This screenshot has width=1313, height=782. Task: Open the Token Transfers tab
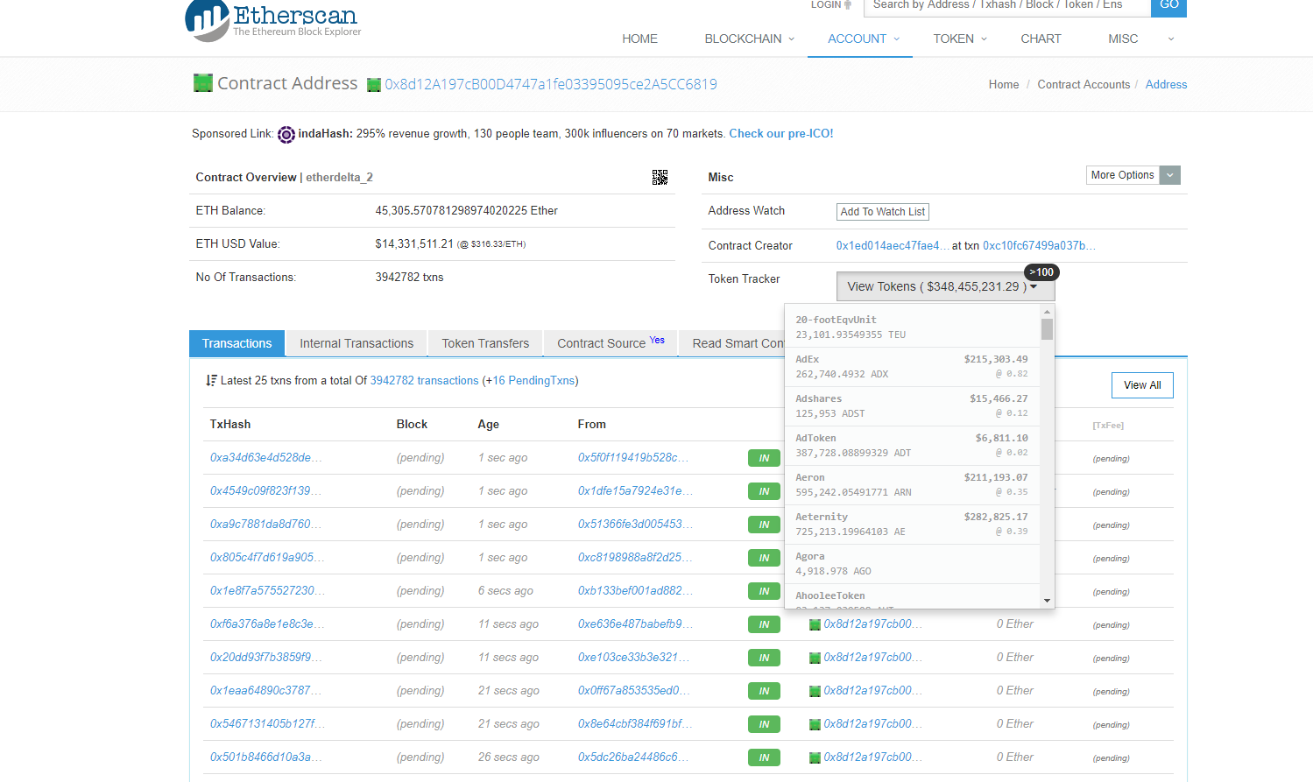click(485, 343)
